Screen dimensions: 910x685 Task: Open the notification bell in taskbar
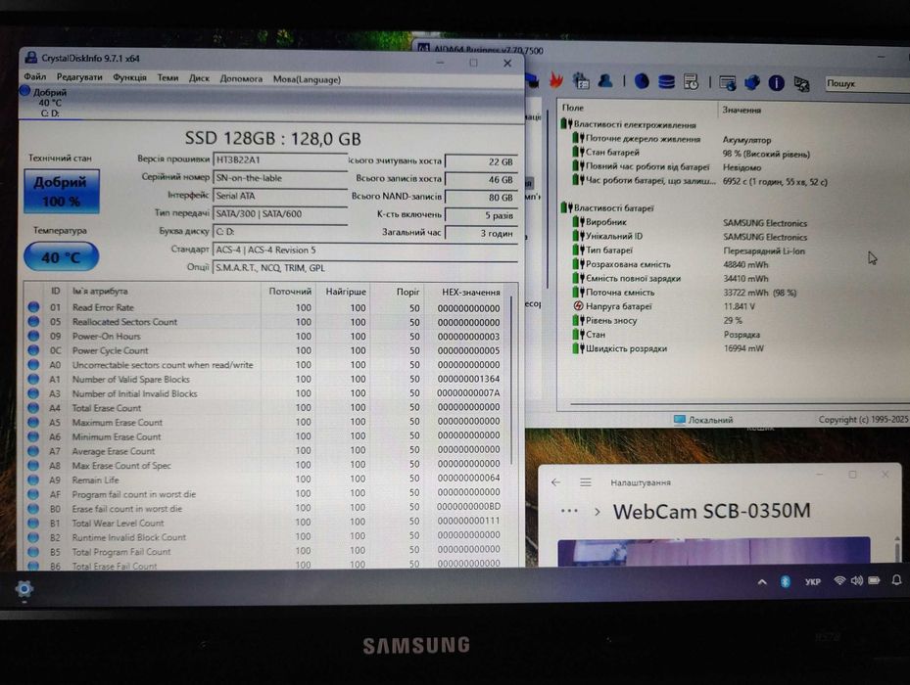click(896, 580)
